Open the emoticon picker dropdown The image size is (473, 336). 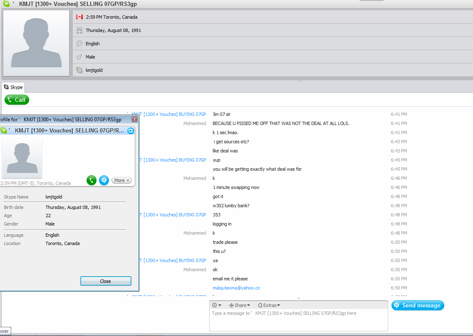(x=217, y=305)
